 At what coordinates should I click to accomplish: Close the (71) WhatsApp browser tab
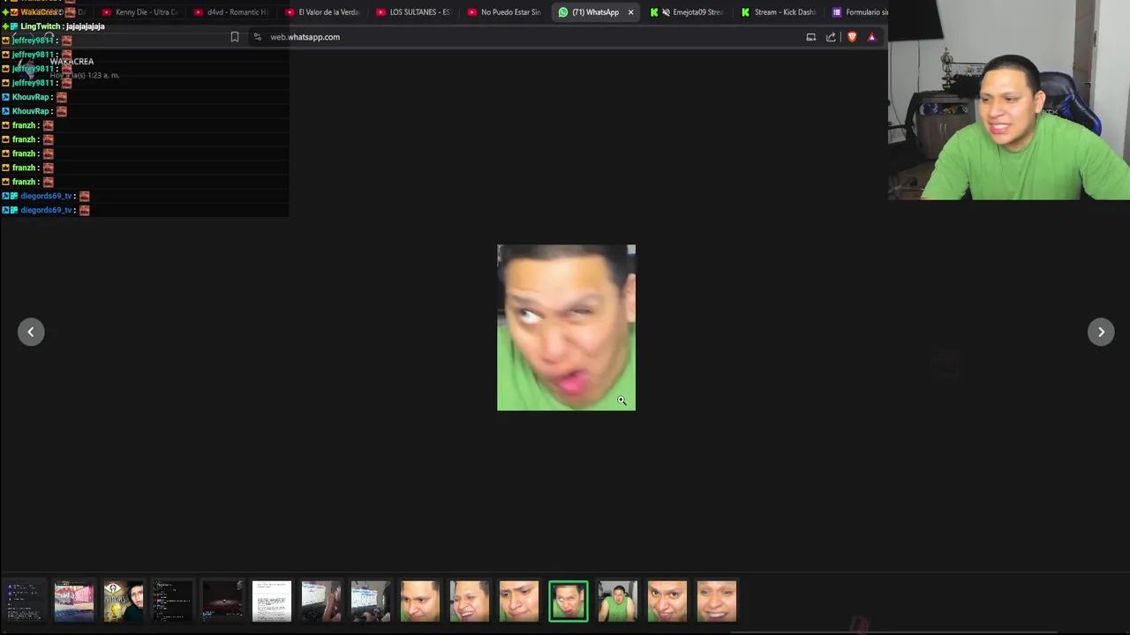(630, 12)
